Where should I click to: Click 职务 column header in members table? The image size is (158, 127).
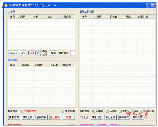click(130, 17)
